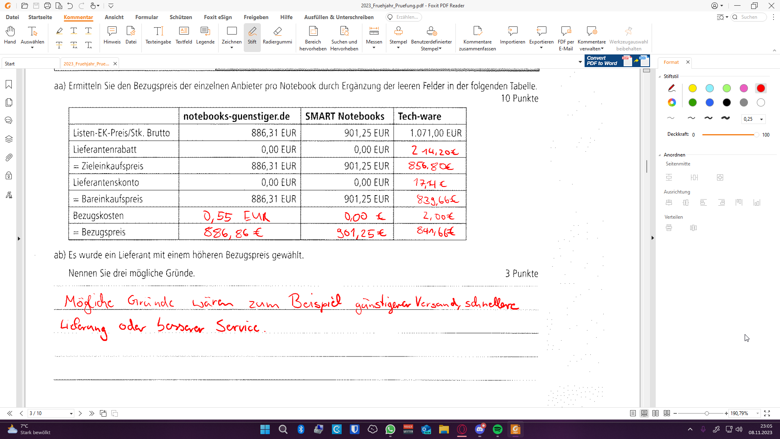Screen dimensions: 780x439
Task: Open the bookmarks panel in sidebar
Action: point(9,84)
